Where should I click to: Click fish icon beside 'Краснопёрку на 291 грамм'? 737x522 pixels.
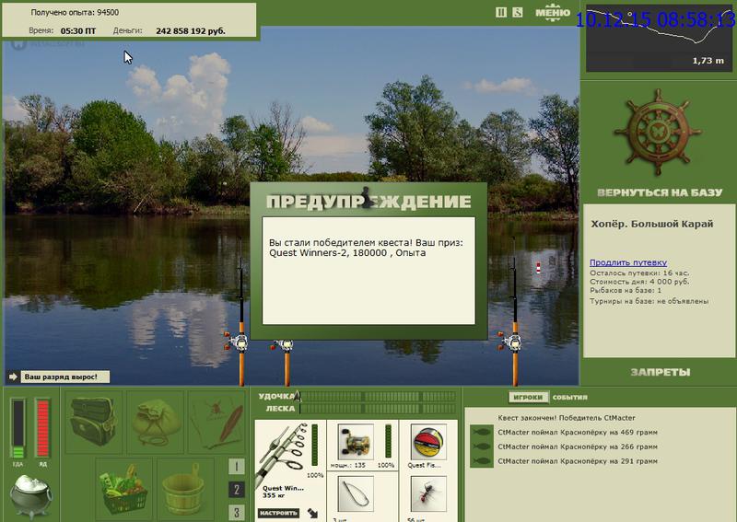[x=481, y=461]
